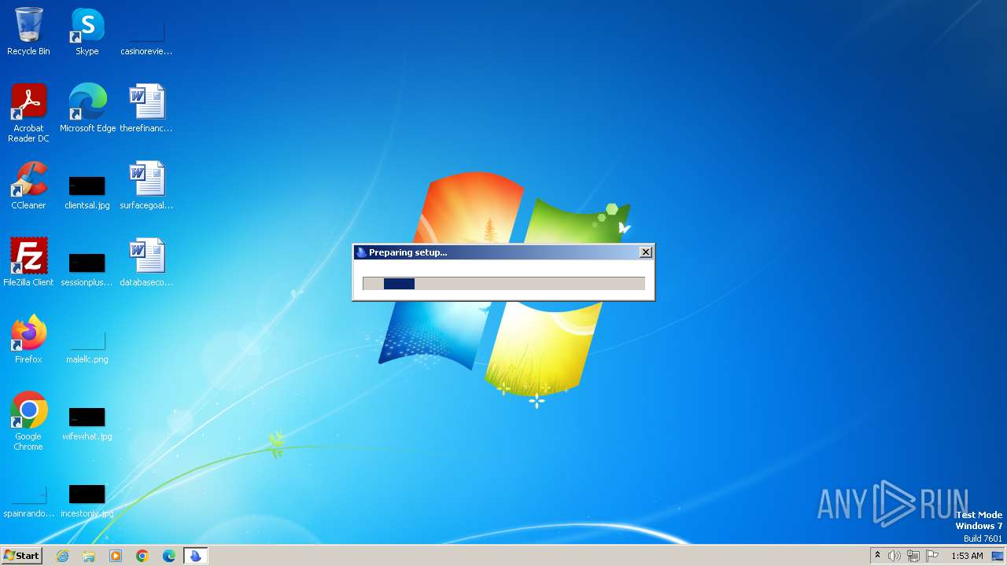Click the Preparing setup title bar icon

(x=361, y=252)
